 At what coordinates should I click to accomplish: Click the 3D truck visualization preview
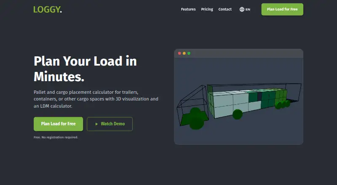[238, 101]
